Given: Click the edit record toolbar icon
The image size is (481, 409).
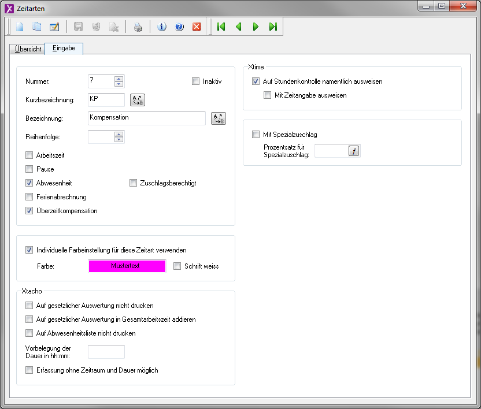Looking at the screenshot, I should pos(54,27).
